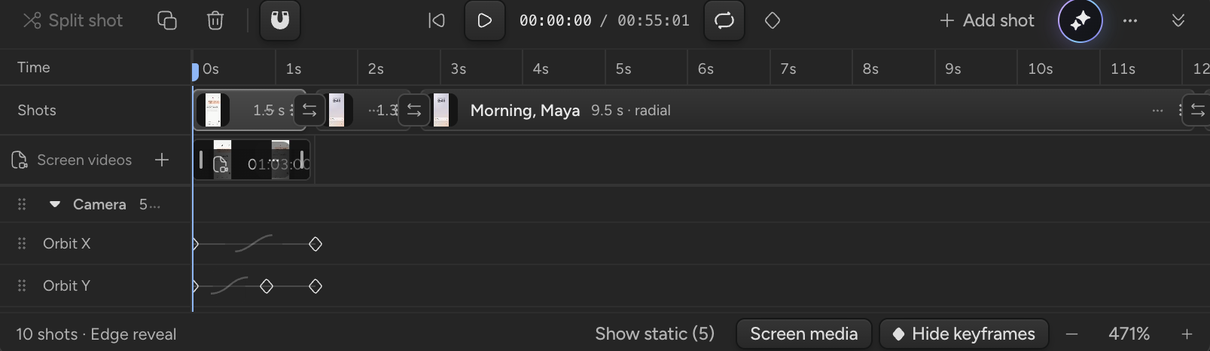Screen dimensions: 1210x351
Task: Click the 471% zoom level value
Action: (x=1129, y=334)
